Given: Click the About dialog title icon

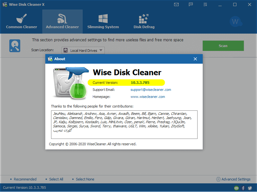Looking at the screenshot, I should (x=50, y=59).
